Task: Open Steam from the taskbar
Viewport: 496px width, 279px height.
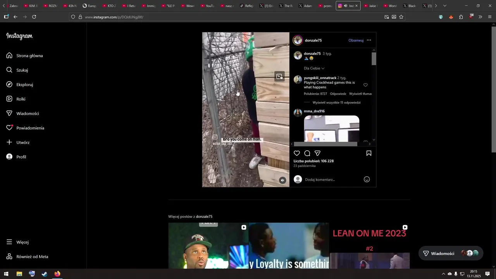Action: [x=45, y=274]
